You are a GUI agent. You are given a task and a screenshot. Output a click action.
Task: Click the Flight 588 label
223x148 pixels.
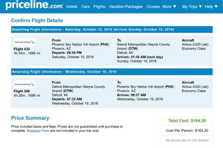(21, 91)
